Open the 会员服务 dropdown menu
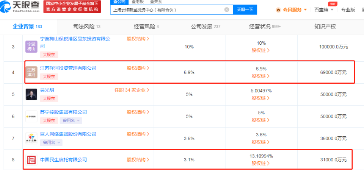364x170 pixels. click(294, 10)
